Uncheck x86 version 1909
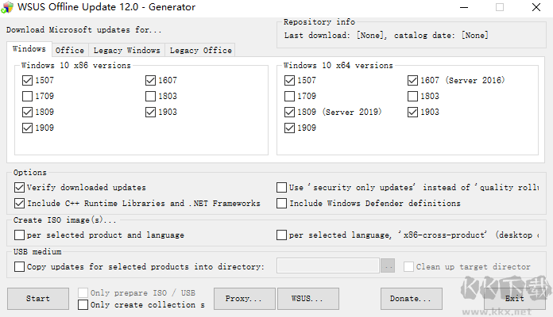This screenshot has height=317, width=553. (x=27, y=128)
